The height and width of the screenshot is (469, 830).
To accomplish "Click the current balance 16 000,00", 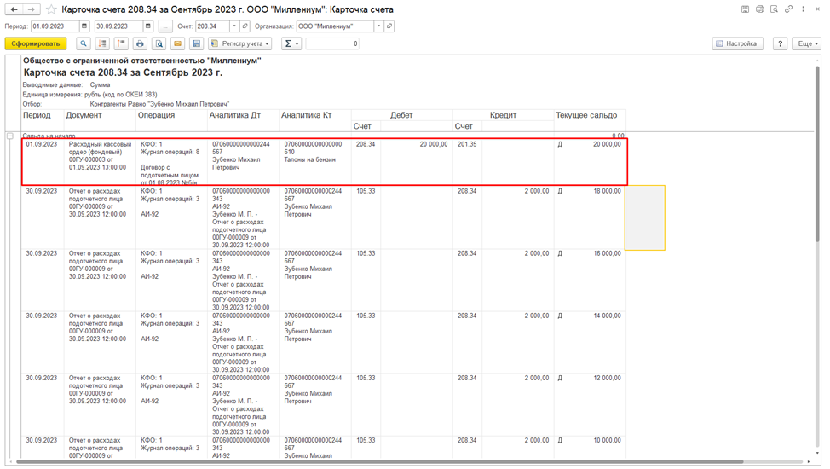I will (607, 253).
